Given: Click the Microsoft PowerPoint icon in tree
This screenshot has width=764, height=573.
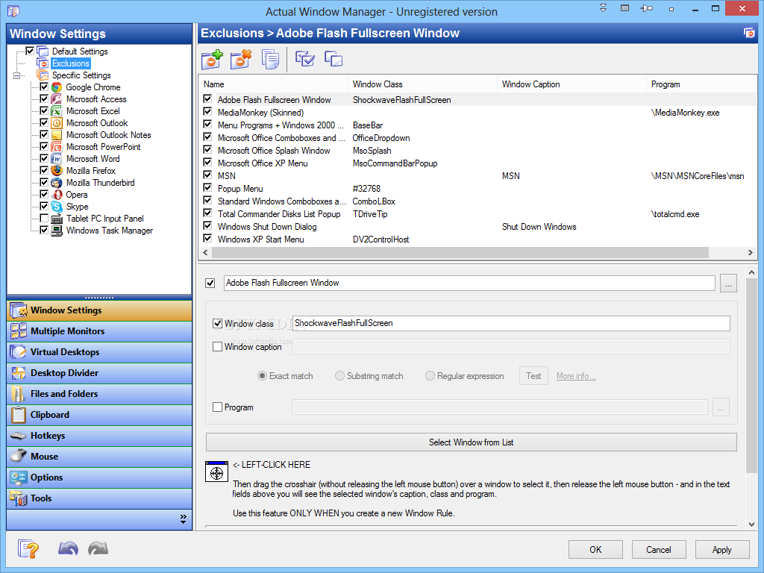Looking at the screenshot, I should pyautogui.click(x=57, y=147).
